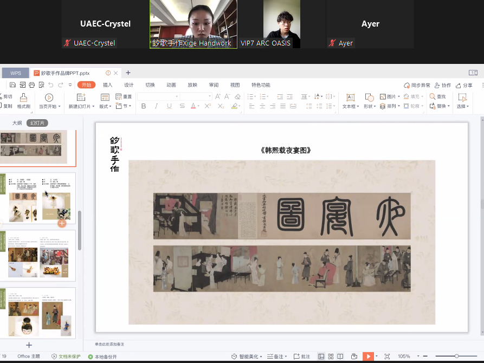Increase the font size with the A+ icon
484x363 pixels.
[218, 96]
